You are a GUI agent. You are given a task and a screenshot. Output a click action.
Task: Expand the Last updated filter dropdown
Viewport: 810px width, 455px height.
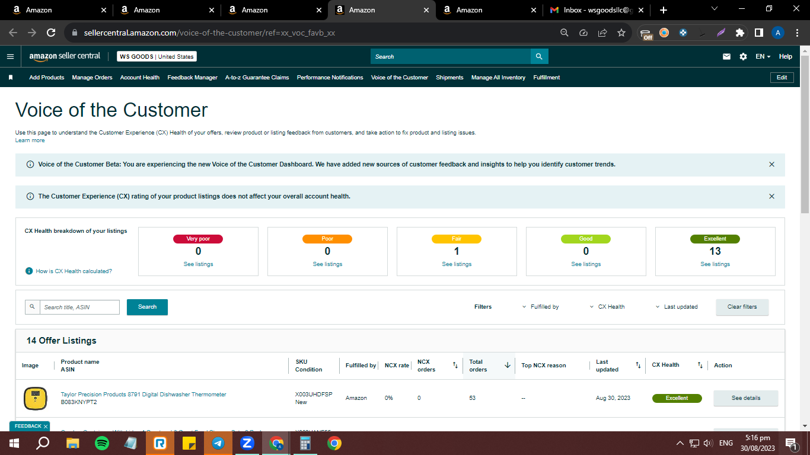[677, 307]
